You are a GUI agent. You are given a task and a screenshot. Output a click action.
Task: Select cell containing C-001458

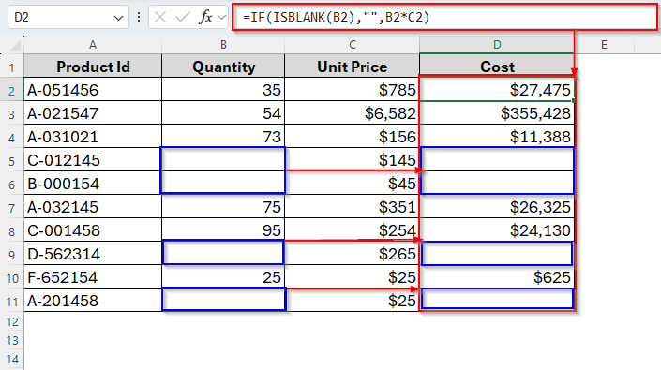93,230
